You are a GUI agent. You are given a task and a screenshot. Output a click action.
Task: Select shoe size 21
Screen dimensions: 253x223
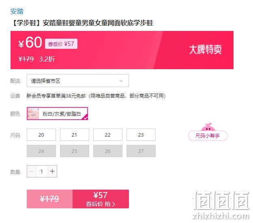[x=75, y=135]
